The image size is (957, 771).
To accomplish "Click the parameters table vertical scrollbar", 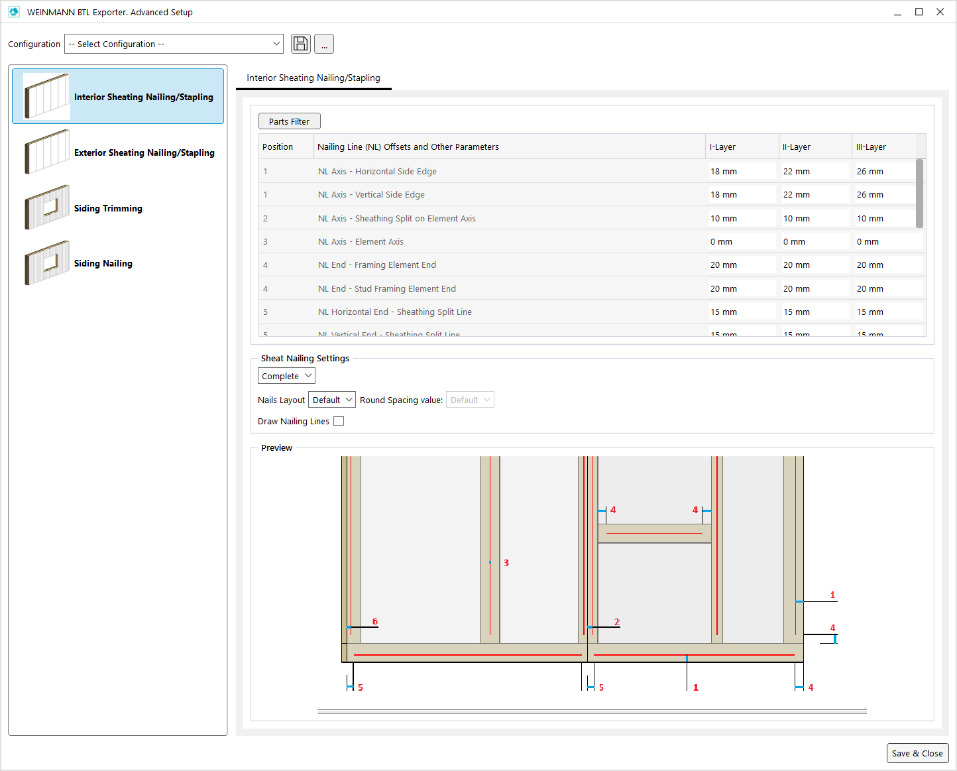I will [919, 194].
